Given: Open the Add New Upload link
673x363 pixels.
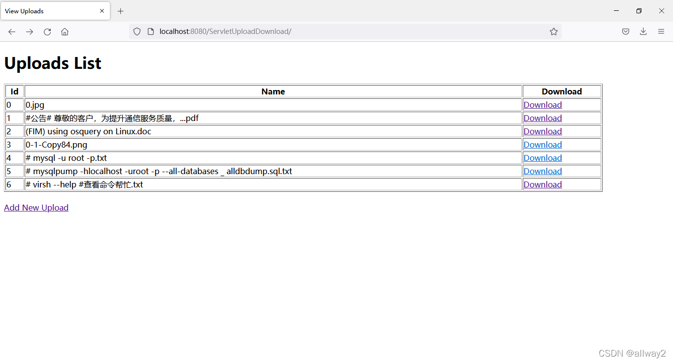Looking at the screenshot, I should [36, 208].
